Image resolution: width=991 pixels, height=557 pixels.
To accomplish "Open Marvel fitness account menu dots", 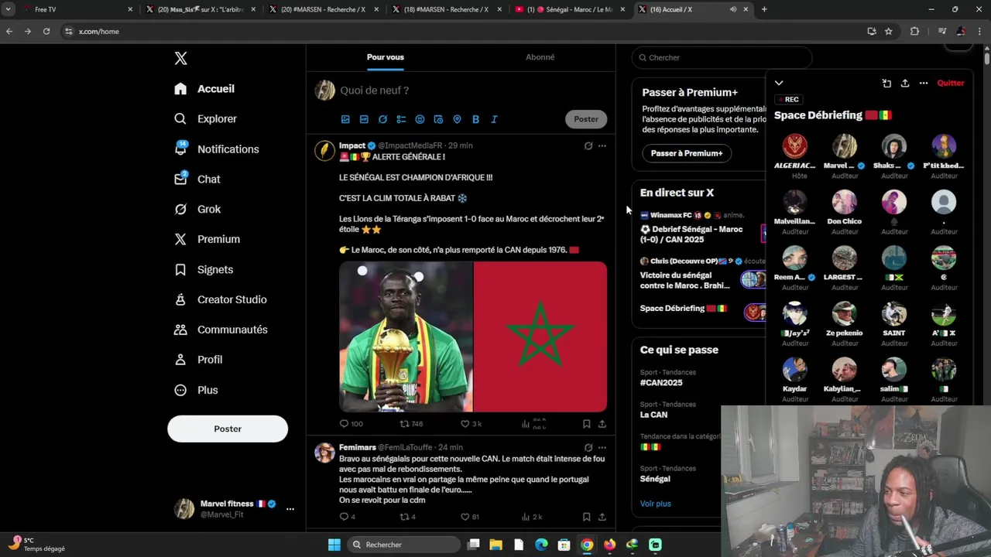I will 290,509.
